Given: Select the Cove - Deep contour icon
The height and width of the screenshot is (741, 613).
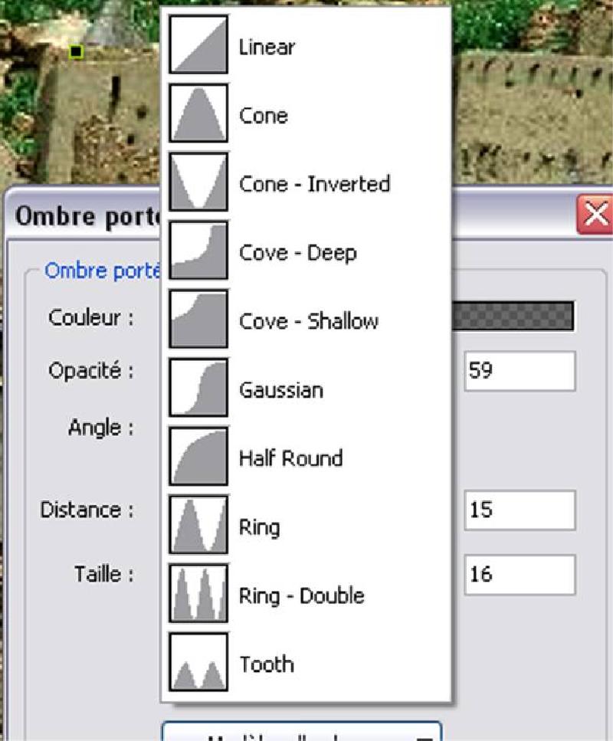Looking at the screenshot, I should [x=198, y=250].
